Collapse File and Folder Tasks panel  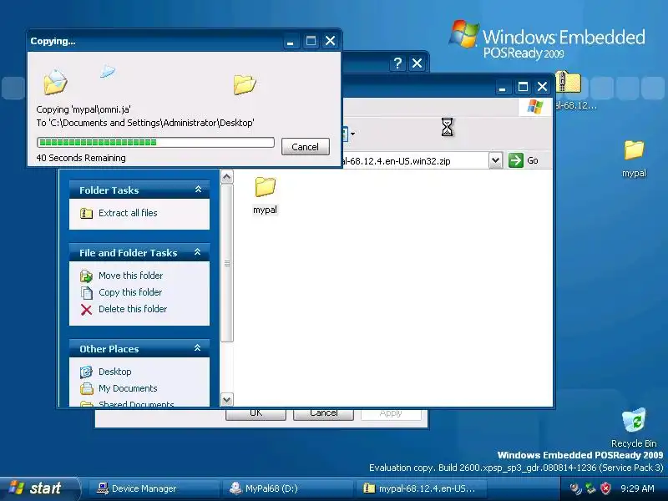click(198, 252)
